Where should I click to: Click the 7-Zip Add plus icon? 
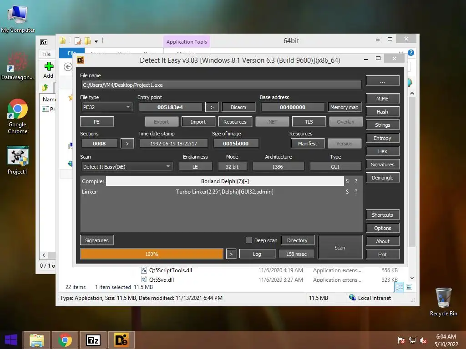(48, 66)
